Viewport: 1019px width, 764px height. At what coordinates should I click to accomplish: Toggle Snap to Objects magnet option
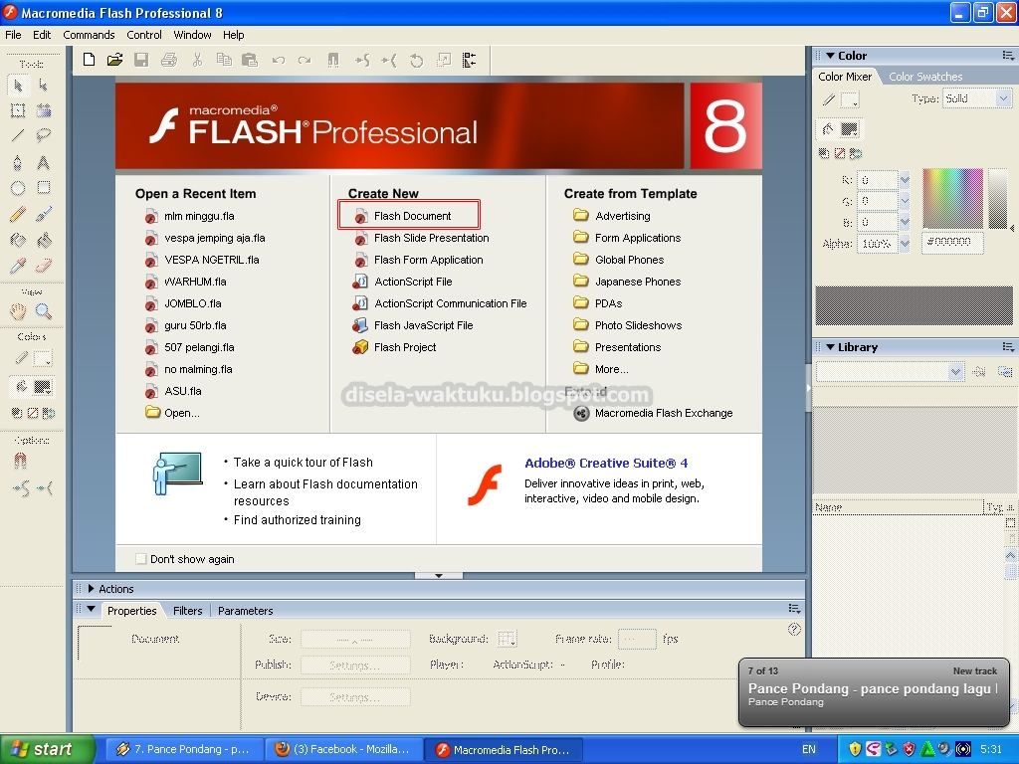click(x=20, y=461)
